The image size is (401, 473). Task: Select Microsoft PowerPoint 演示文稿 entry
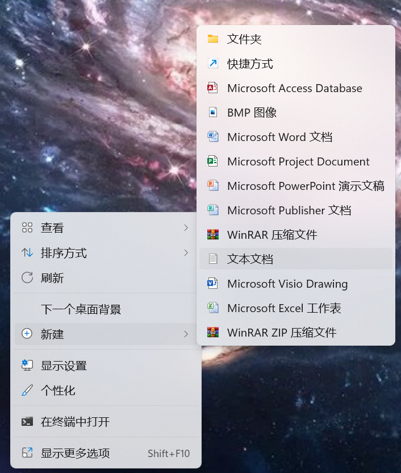pos(296,186)
